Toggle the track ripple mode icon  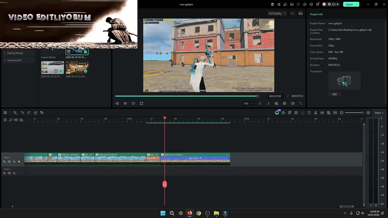[21, 120]
